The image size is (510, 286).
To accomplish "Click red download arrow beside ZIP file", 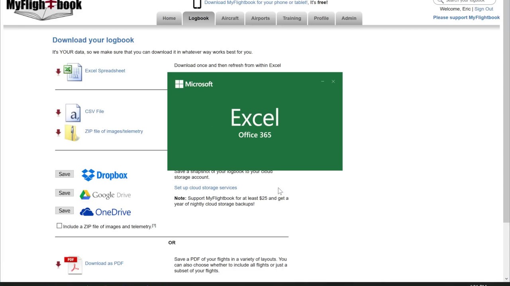I will click(x=58, y=132).
